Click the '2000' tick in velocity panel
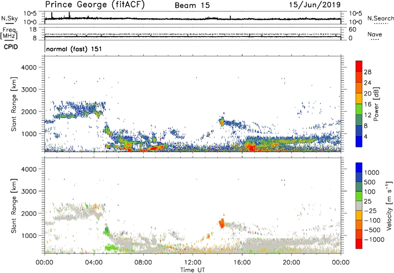Screen dimensions: 394x273 tap(29, 213)
